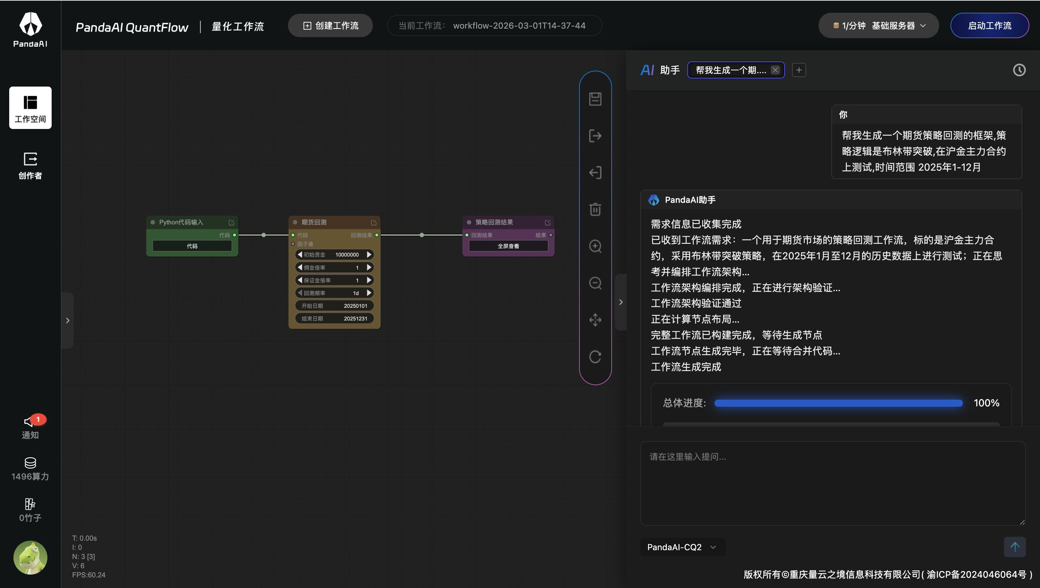Click the 渝ICP备2024046064号 copyright link
Image resolution: width=1040 pixels, height=588 pixels.
tap(976, 574)
